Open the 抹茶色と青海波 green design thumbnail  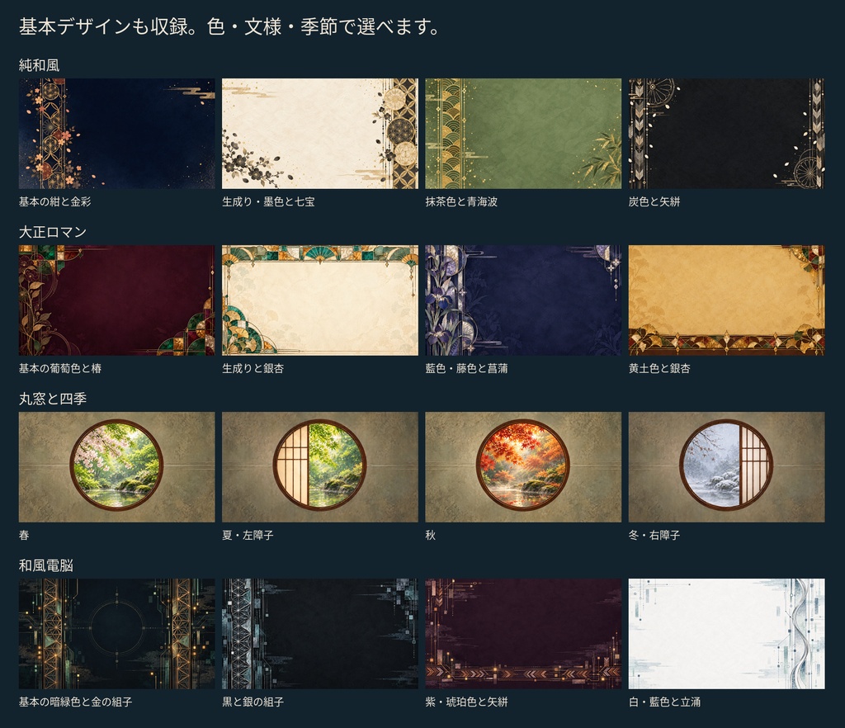click(523, 134)
